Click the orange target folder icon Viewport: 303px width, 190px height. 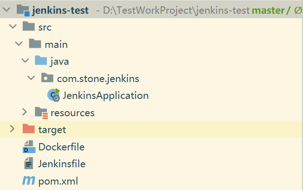(29, 128)
